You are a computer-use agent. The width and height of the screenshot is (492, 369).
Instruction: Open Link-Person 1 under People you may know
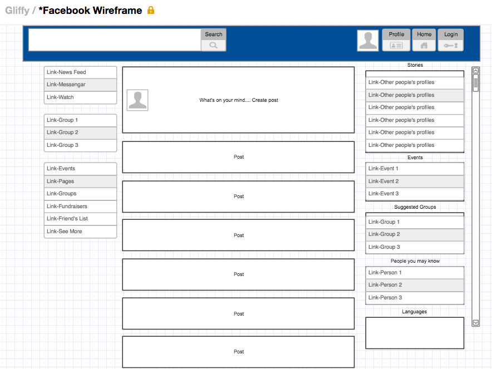pyautogui.click(x=415, y=273)
